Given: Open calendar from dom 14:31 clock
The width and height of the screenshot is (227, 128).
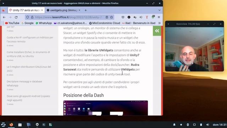Looking at the screenshot, I should 220,124.
